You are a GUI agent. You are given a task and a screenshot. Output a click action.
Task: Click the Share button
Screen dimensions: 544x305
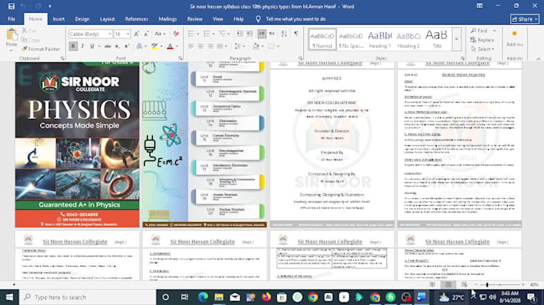tap(525, 19)
